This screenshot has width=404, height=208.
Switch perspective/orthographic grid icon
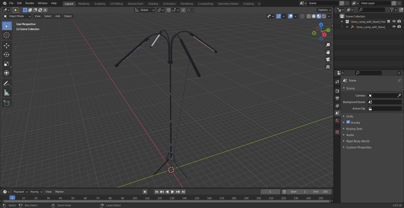coord(328,67)
